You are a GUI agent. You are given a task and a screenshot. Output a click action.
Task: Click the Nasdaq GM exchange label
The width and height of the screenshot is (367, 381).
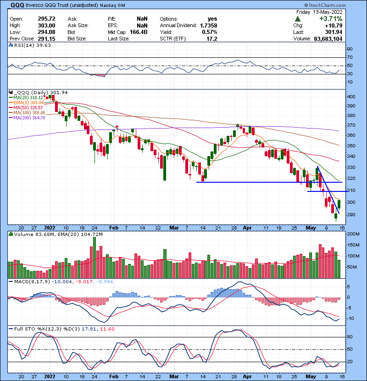click(112, 6)
